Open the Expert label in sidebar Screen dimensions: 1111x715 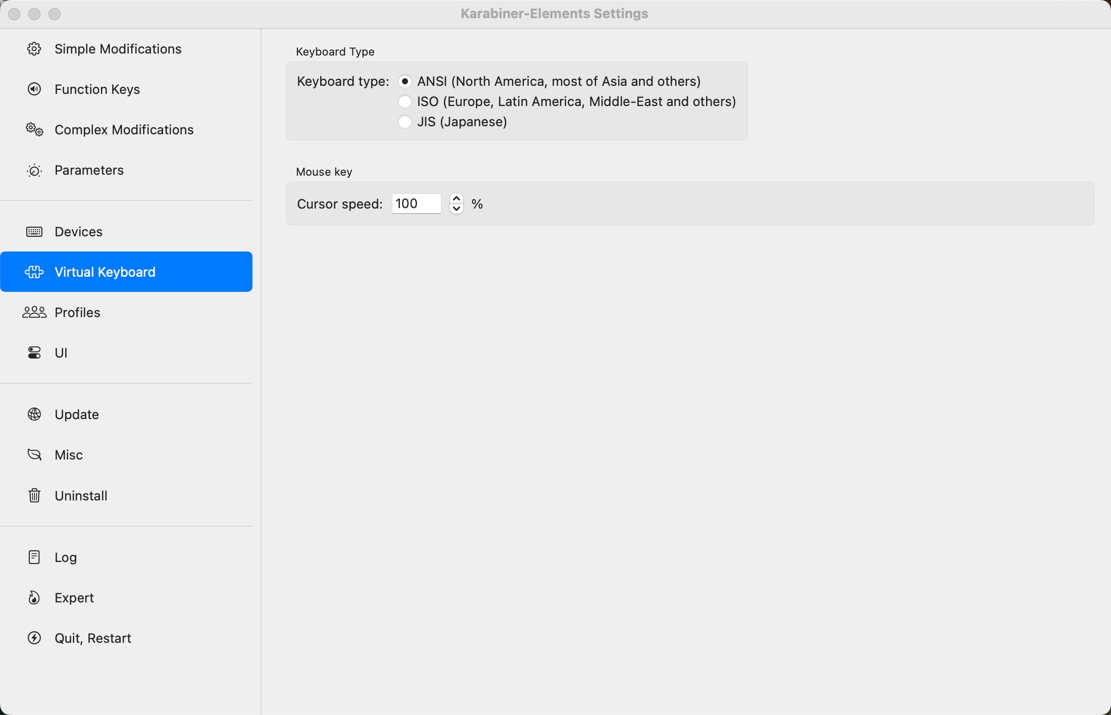tap(74, 598)
